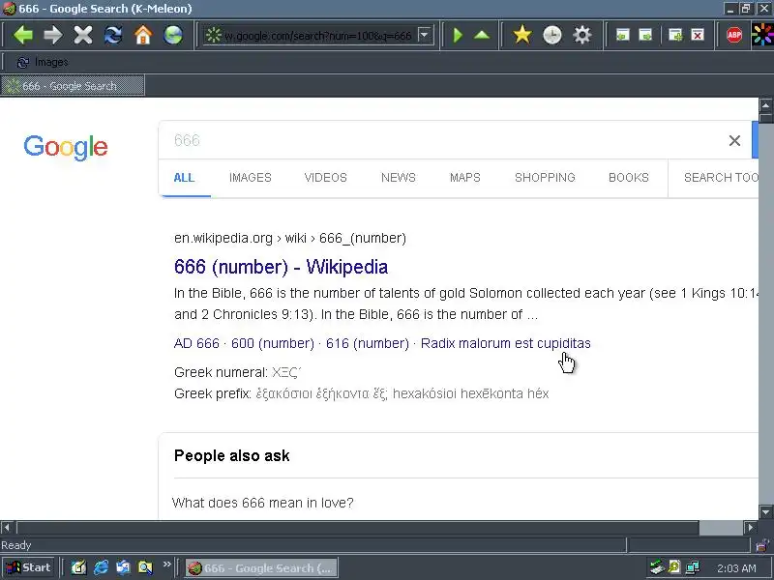Open SEARCH TOOLS options
This screenshot has width=774, height=580.
721,178
